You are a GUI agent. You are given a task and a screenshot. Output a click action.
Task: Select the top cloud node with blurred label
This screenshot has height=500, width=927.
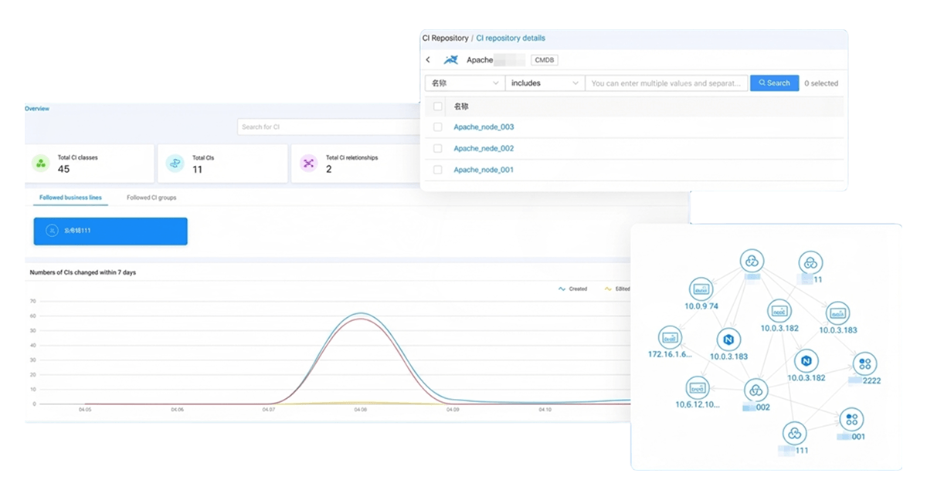[x=752, y=260]
